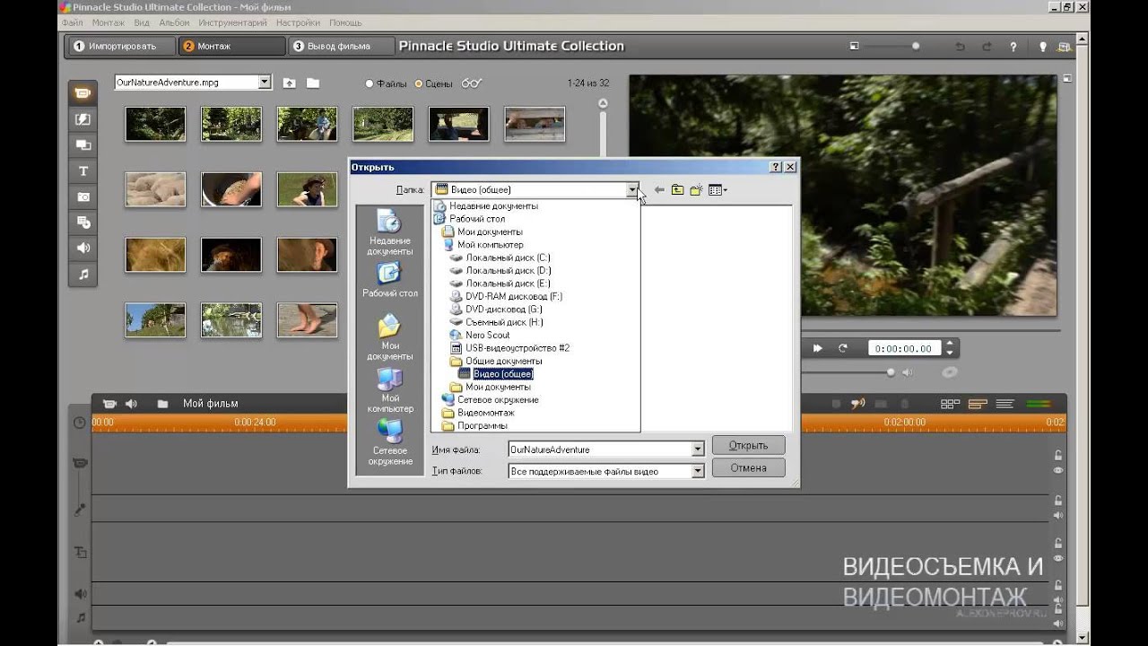Toggle lock on the video track
The height and width of the screenshot is (646, 1148).
1058,456
